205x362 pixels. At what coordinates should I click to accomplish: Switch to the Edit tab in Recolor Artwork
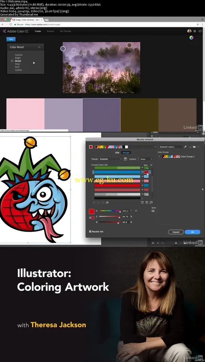point(117,153)
